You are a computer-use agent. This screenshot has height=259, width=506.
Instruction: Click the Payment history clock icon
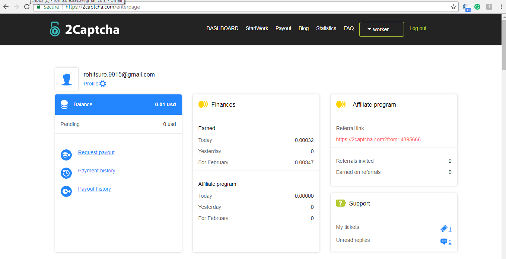66,173
